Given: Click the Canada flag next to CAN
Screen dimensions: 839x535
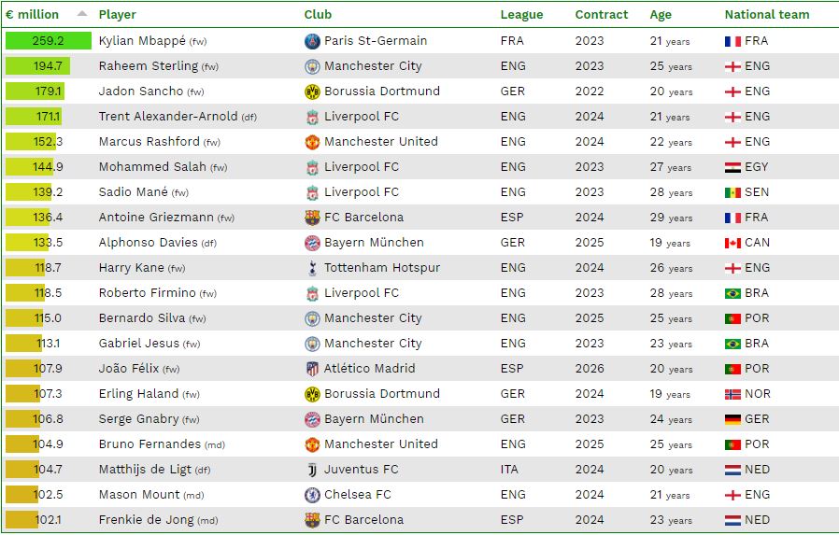Looking at the screenshot, I should tap(732, 243).
